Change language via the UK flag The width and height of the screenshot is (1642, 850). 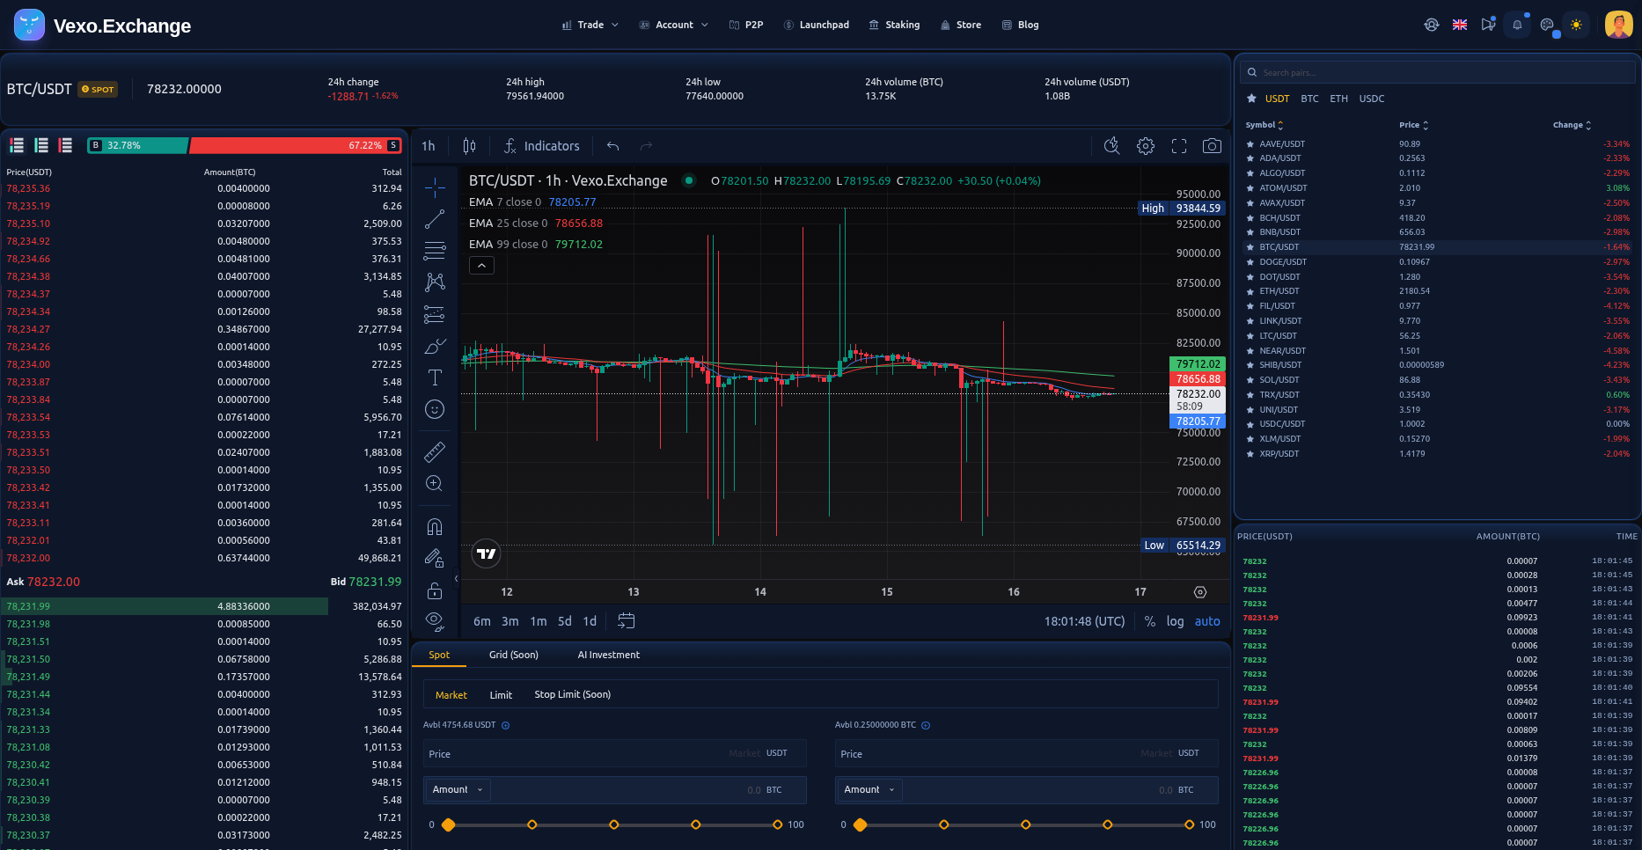1460,25
